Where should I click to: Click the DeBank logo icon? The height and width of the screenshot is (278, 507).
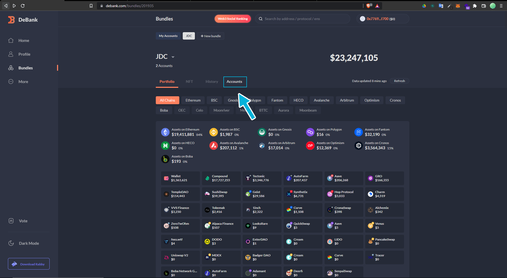tap(11, 20)
